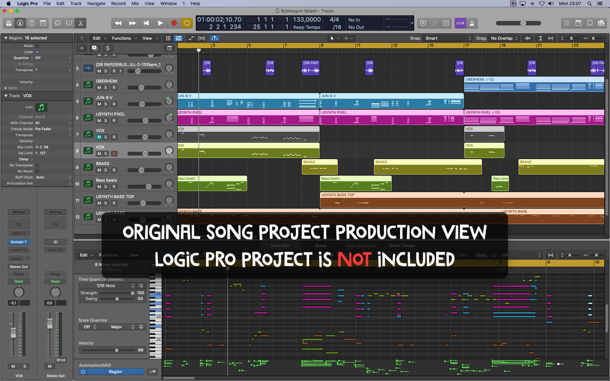Open the Mixer from the control bar
Screen dimensions: 610x381
69,23
